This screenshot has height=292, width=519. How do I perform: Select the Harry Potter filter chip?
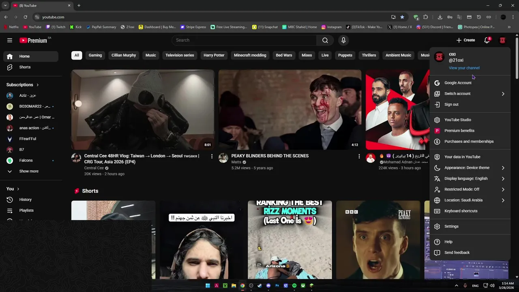pos(214,55)
